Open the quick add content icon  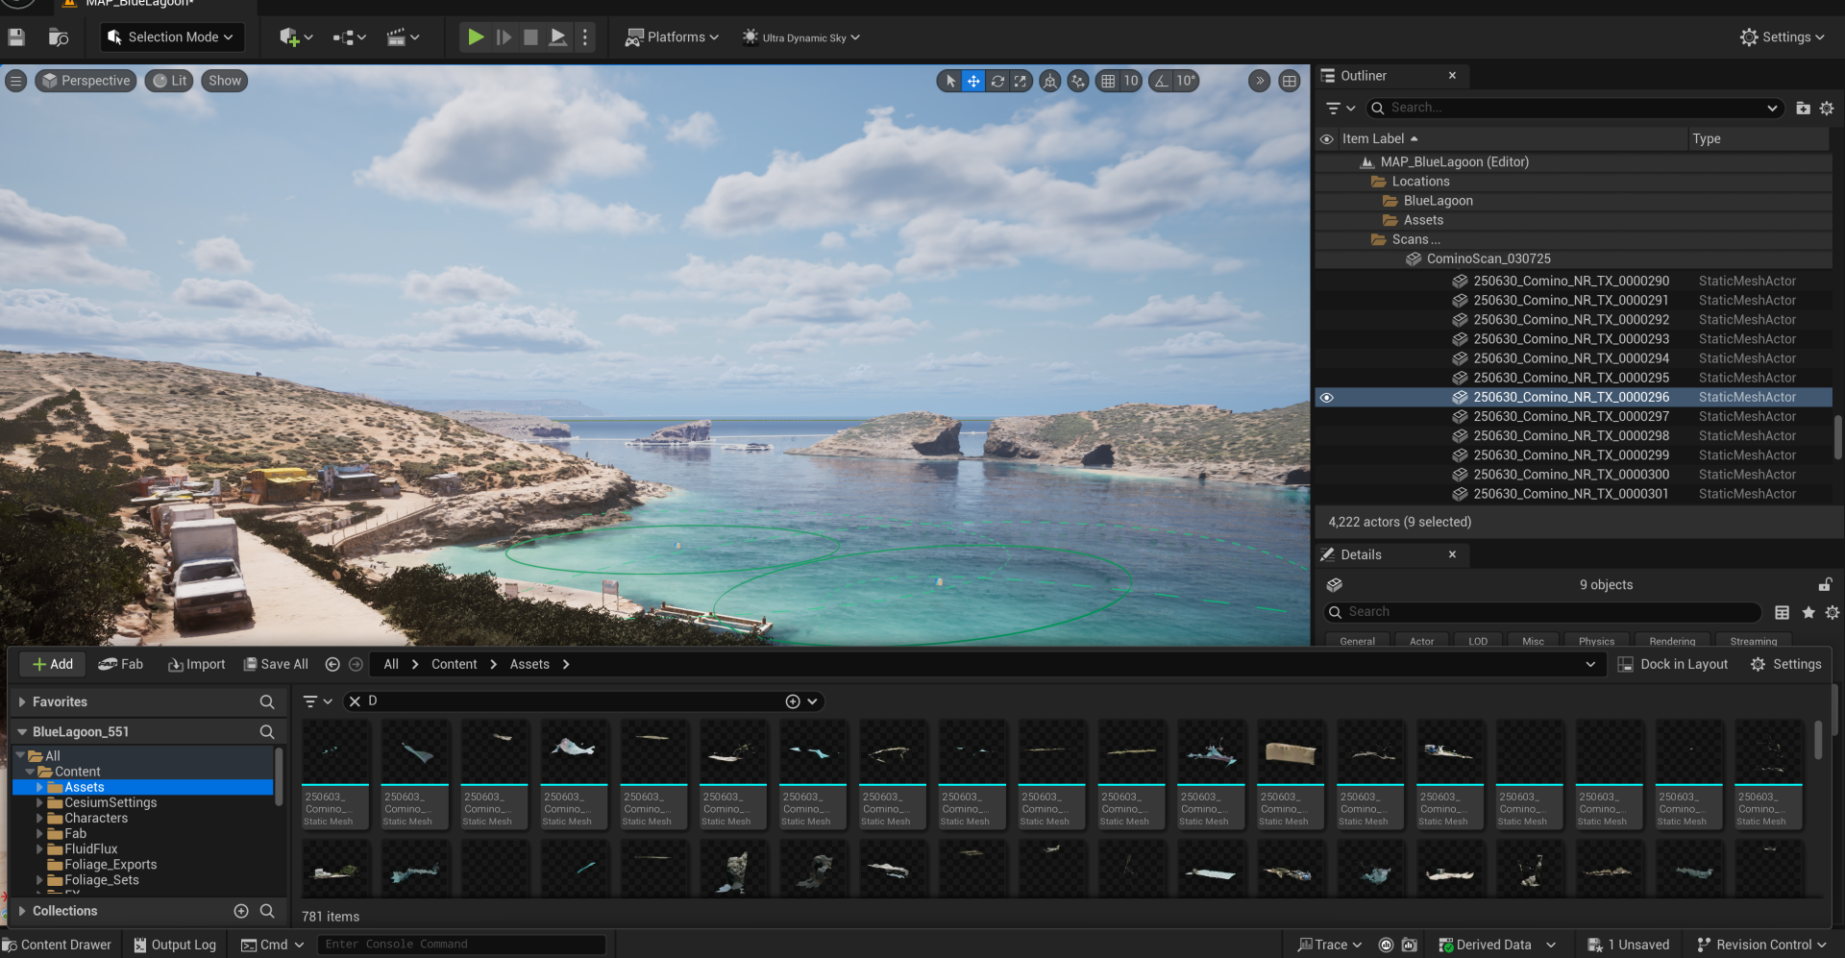click(x=296, y=37)
